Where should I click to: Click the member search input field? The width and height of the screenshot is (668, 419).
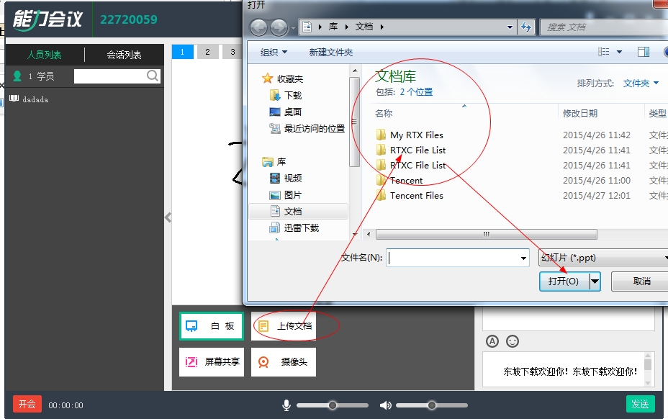click(110, 76)
